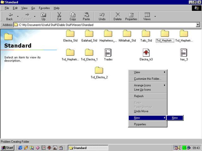
Task: Open the File menu
Action: click(7, 8)
